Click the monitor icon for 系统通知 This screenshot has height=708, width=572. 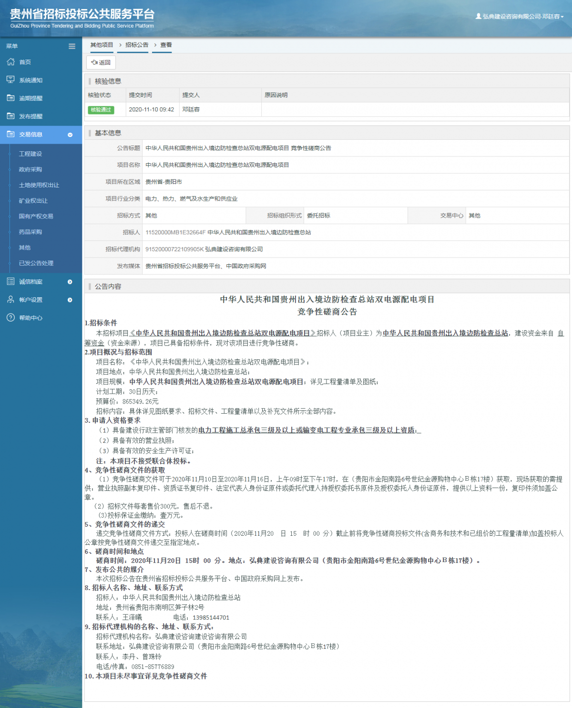tap(10, 80)
